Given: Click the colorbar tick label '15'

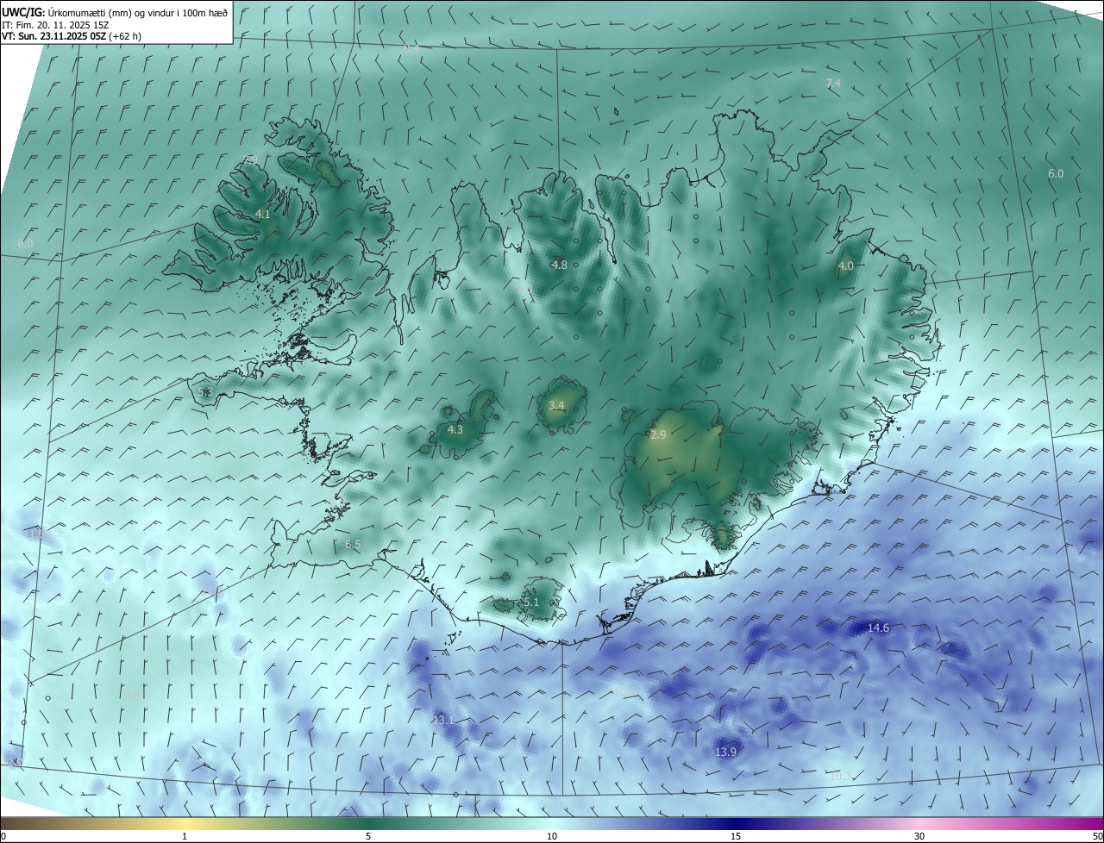Looking at the screenshot, I should click(736, 836).
